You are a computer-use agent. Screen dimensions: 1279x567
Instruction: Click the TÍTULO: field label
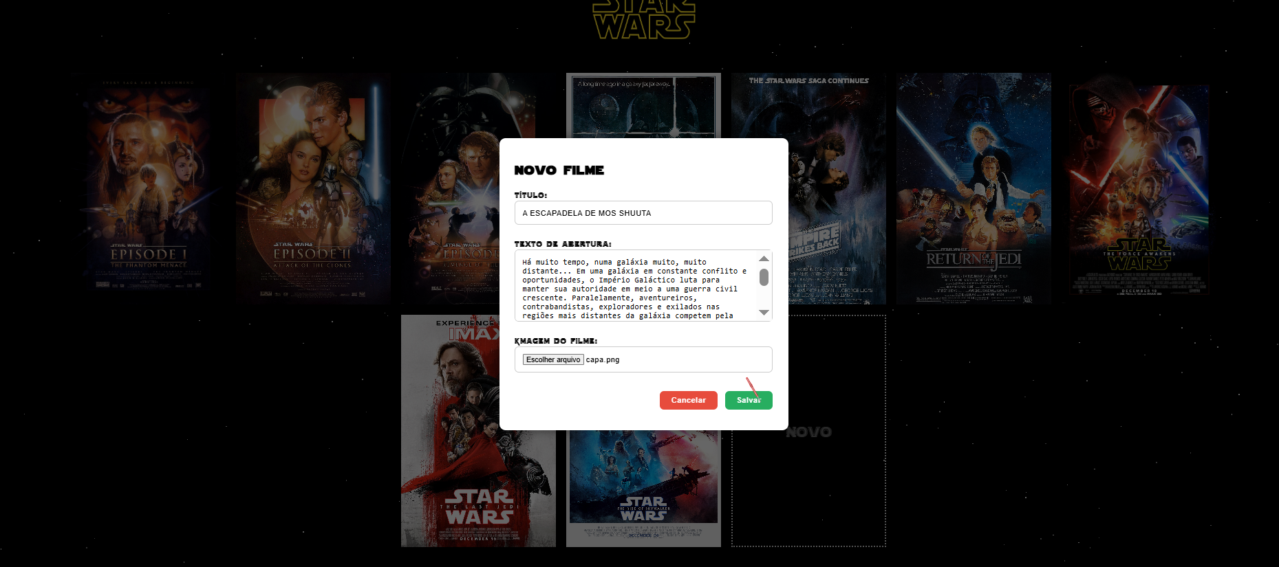[530, 195]
